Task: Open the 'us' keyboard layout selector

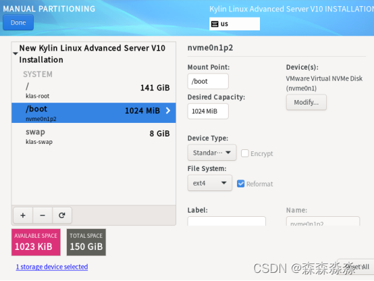Action: (x=234, y=24)
